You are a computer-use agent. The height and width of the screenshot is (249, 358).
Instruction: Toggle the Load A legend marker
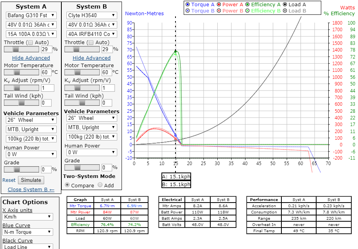pos(285,5)
